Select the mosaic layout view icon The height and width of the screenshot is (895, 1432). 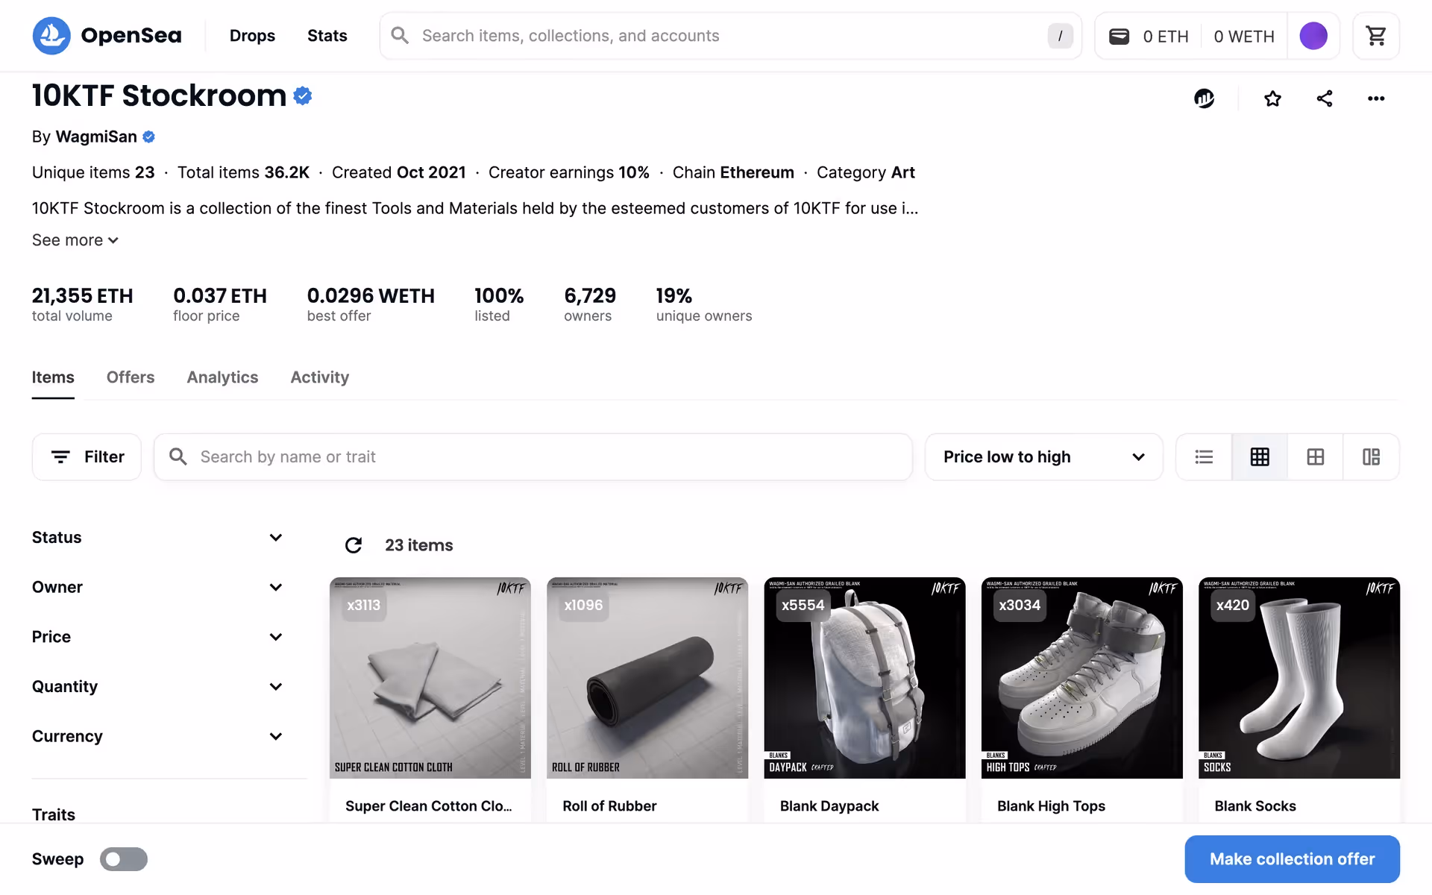pyautogui.click(x=1371, y=457)
